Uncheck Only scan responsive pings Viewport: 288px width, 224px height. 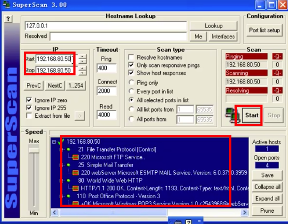click(131, 65)
